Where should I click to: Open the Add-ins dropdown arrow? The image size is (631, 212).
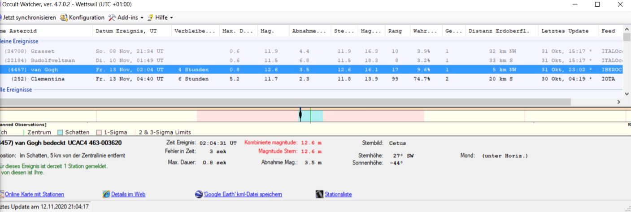142,18
